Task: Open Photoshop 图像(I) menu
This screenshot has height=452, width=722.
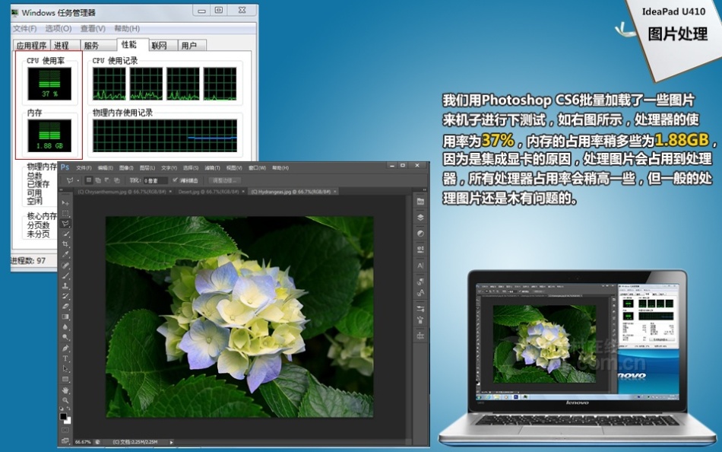Action: coord(125,168)
